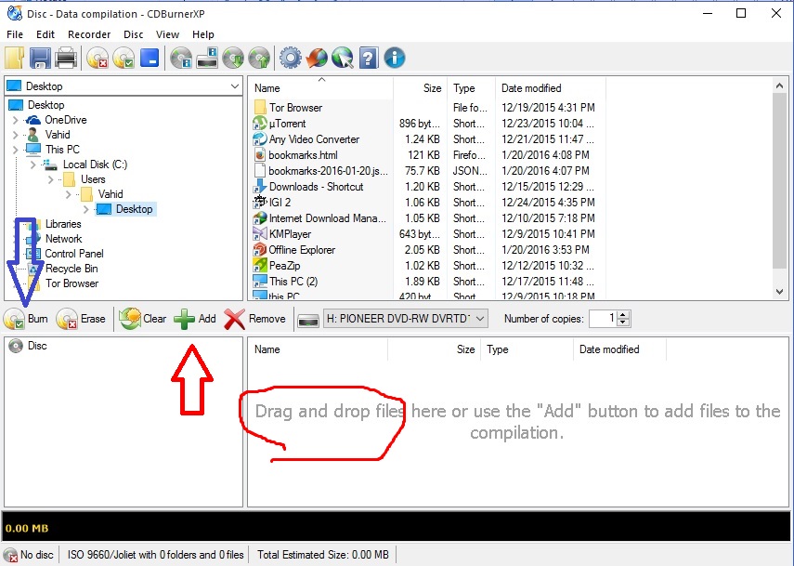Select Recycle Bin in the folder tree

click(72, 269)
